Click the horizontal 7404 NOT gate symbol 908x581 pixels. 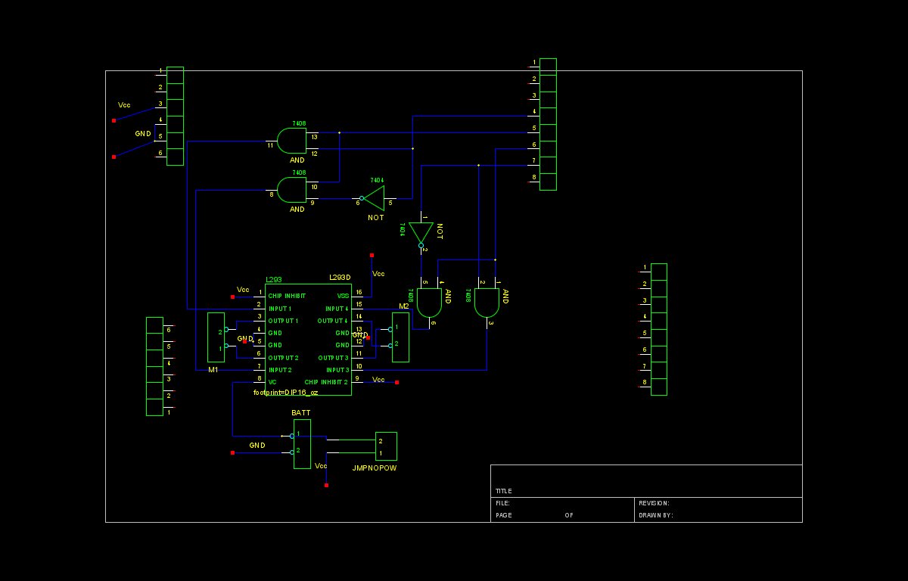(x=375, y=198)
